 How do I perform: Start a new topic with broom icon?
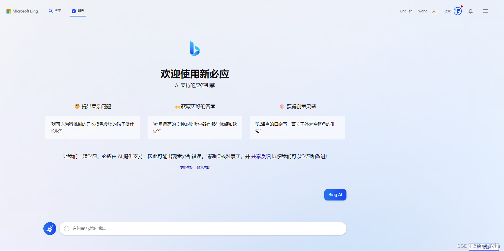pos(50,229)
